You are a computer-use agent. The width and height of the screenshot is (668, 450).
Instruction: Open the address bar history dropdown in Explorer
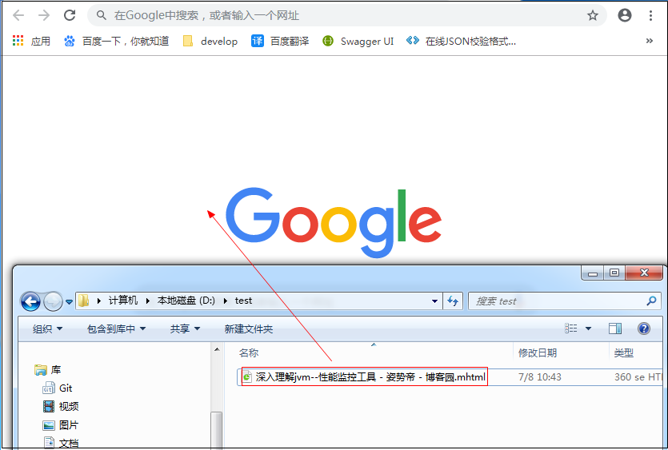(x=434, y=301)
